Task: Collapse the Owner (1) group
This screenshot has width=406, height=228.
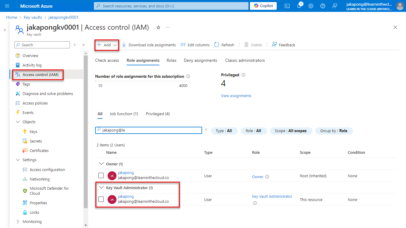Action: [x=101, y=164]
